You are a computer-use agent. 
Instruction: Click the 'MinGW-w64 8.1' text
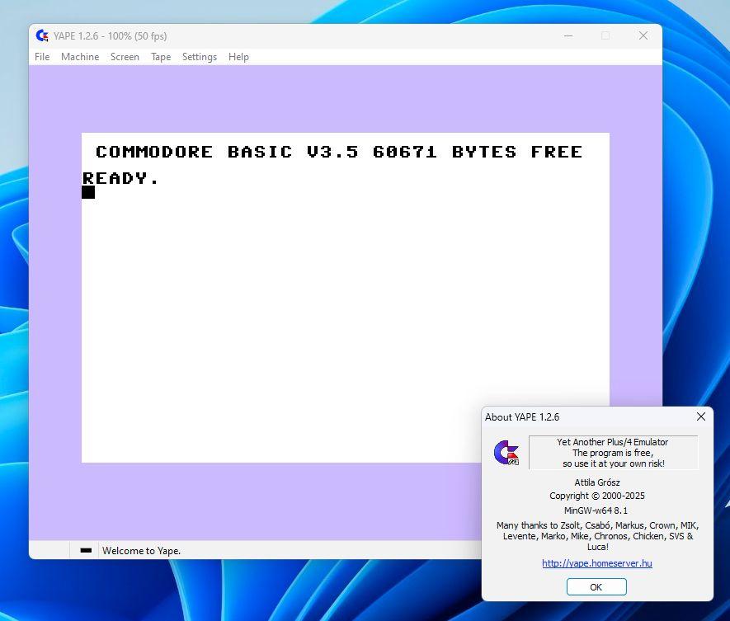coord(596,510)
